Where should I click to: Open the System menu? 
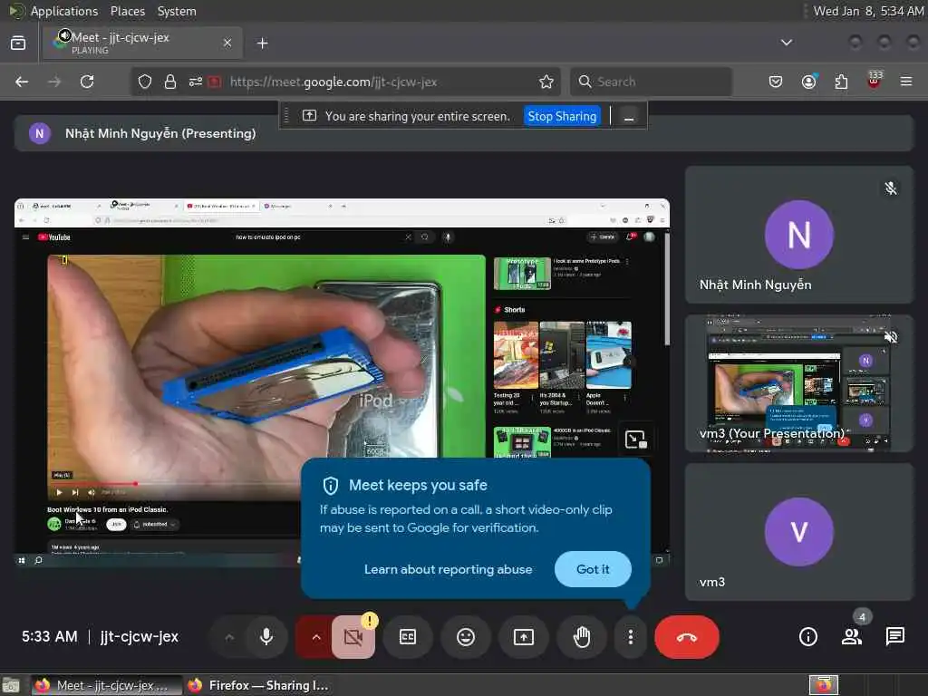tap(177, 11)
